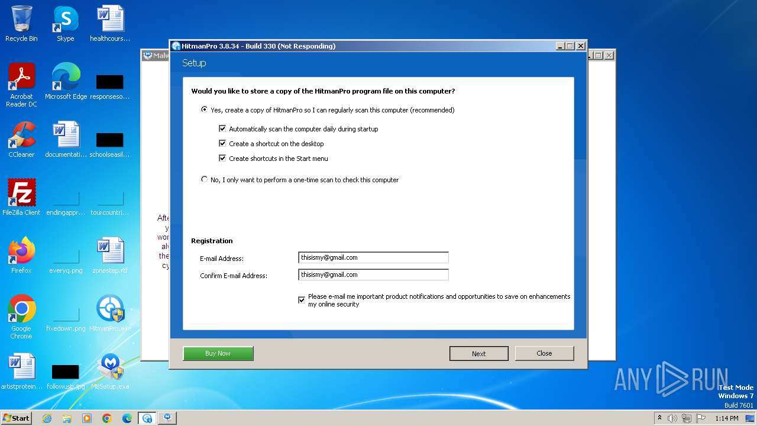Minimize the HitmanPro setup window
Screen dimensions: 757x426
pyautogui.click(x=560, y=46)
